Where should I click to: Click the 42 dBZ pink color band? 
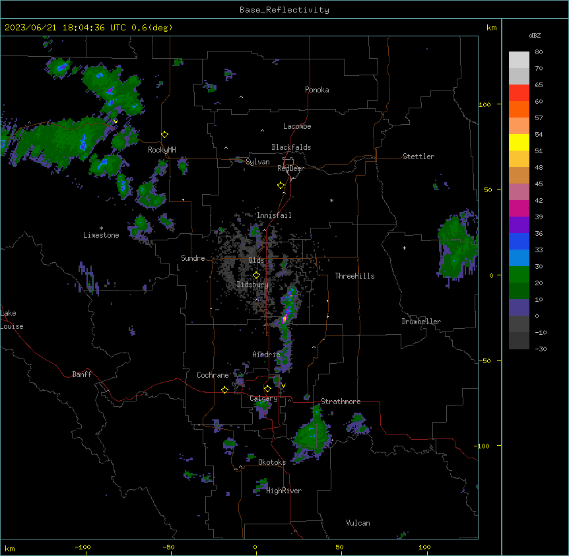519,192
